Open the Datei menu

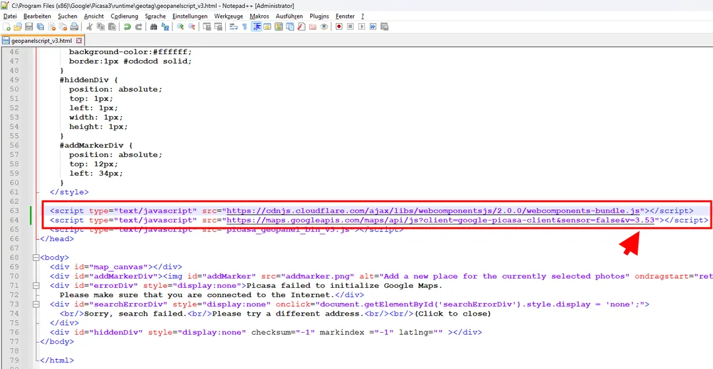(9, 17)
